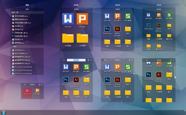The height and width of the screenshot is (115, 186).
Task: Click the folder name text field being renamed
Action: (76, 60)
